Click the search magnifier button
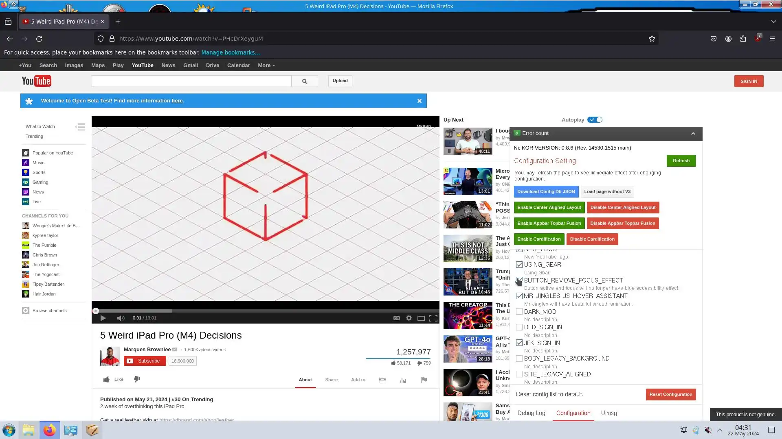The height and width of the screenshot is (439, 782). tap(305, 81)
